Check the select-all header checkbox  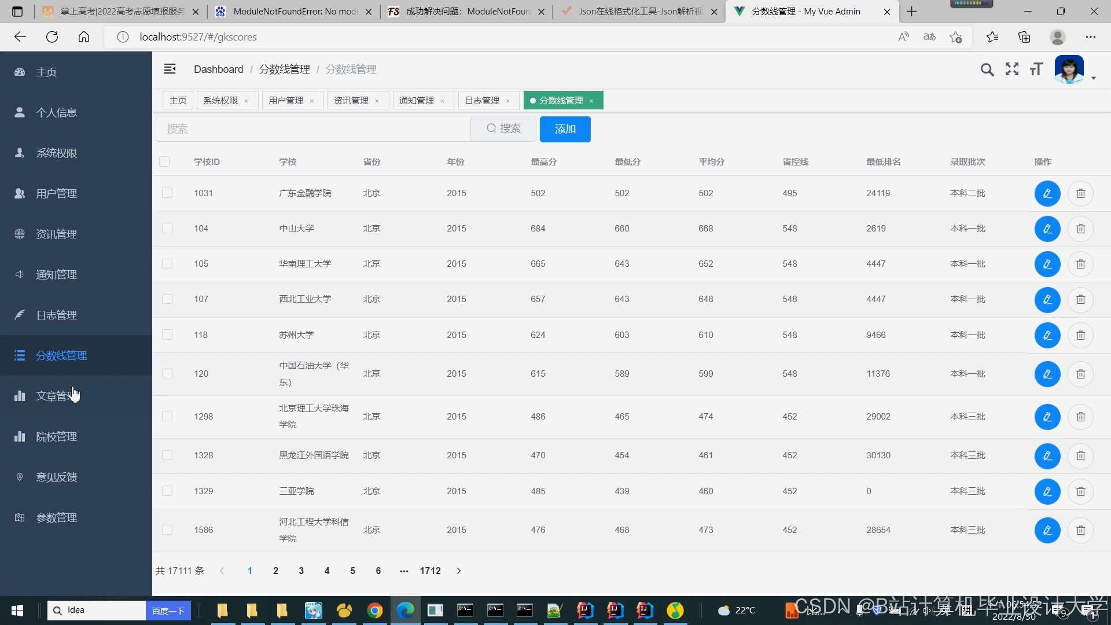pyautogui.click(x=164, y=161)
